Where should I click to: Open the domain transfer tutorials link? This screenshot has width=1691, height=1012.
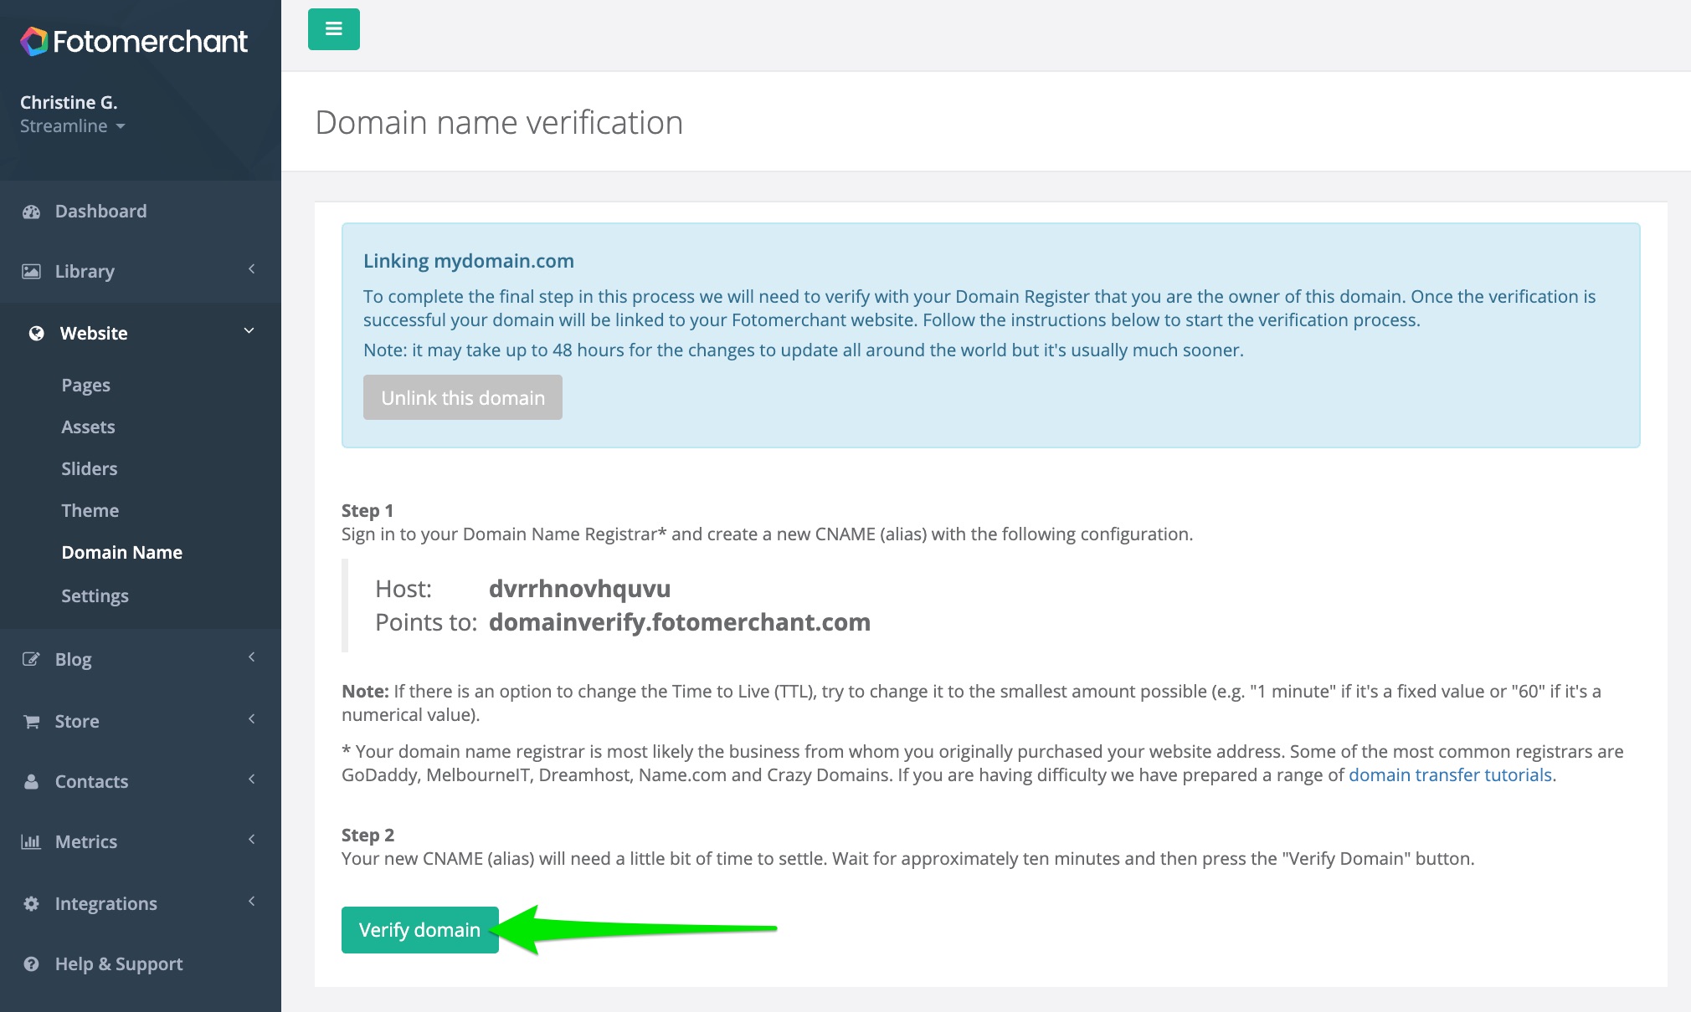(1450, 775)
